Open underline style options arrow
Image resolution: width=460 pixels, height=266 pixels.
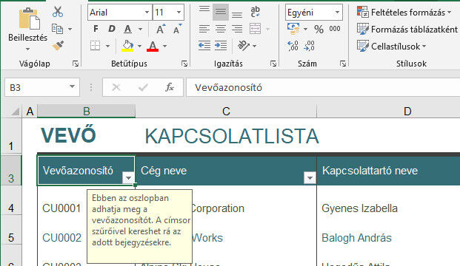tap(140, 29)
